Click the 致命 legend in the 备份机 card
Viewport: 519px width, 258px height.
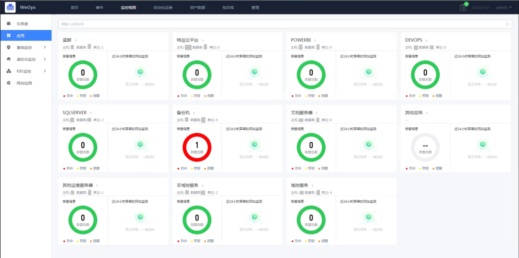[x=183, y=168]
